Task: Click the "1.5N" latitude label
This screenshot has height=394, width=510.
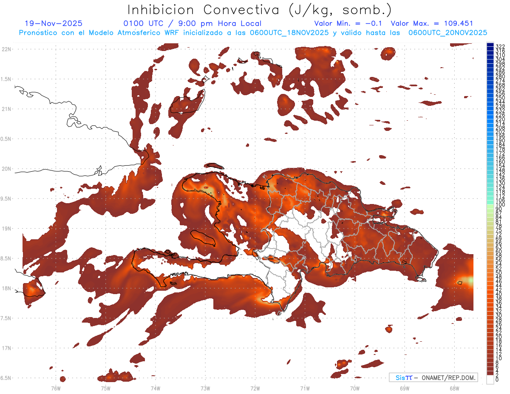Action: [6, 79]
